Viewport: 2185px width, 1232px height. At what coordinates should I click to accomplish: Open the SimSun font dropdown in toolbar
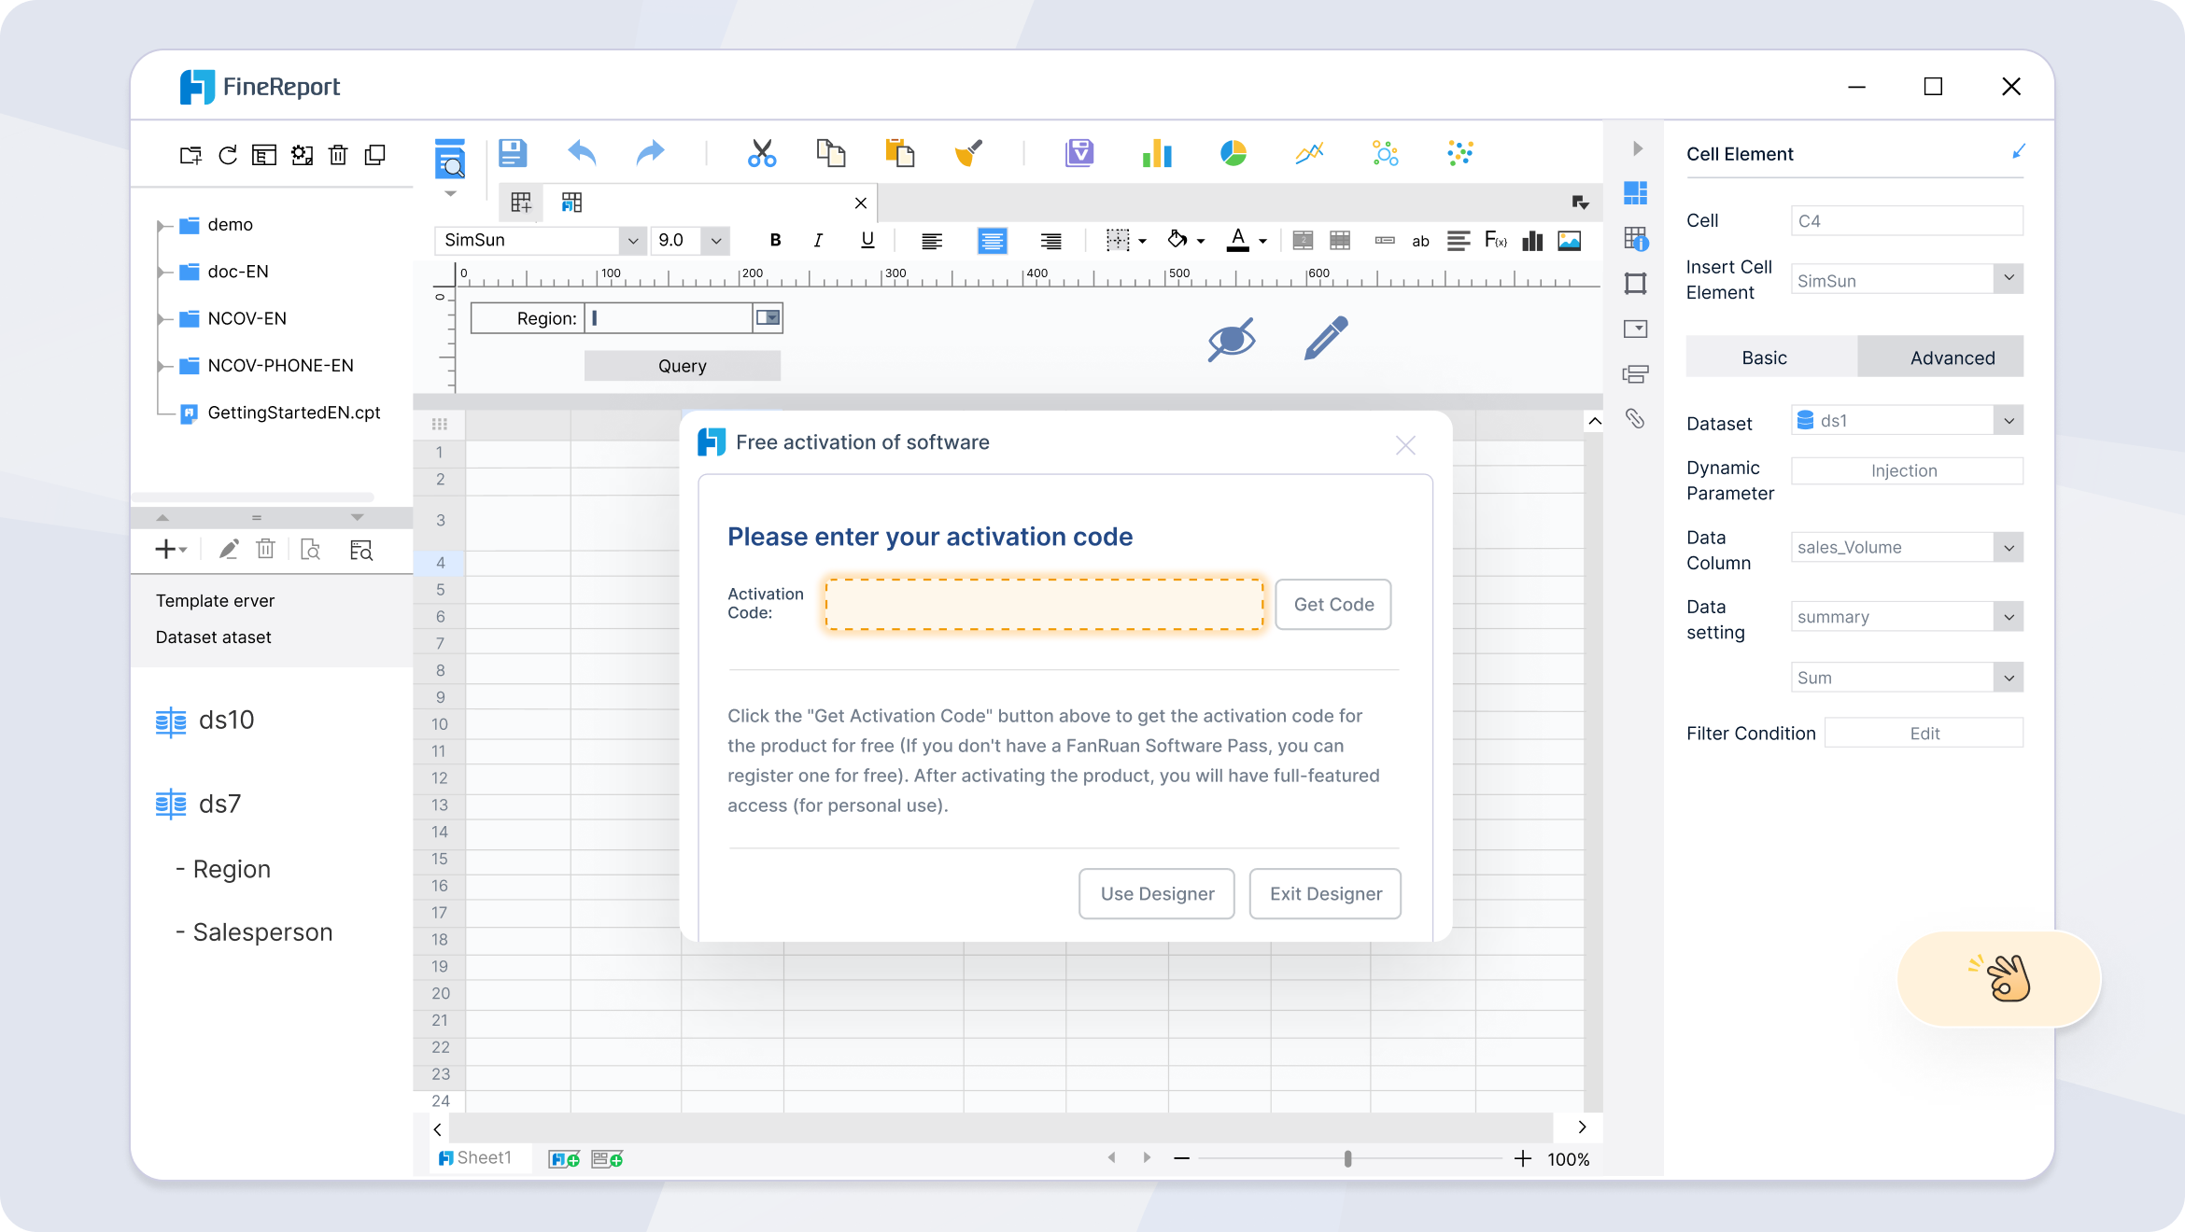(x=633, y=241)
